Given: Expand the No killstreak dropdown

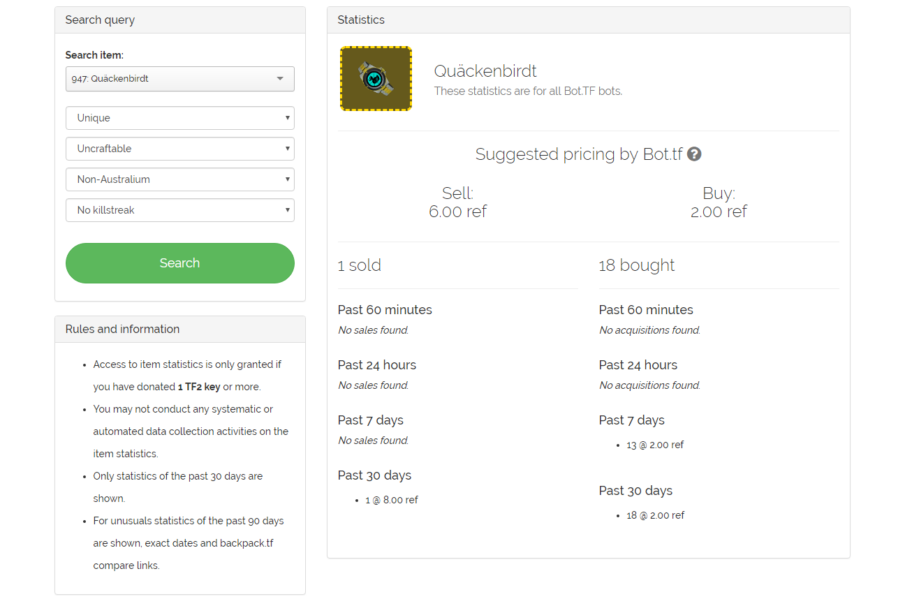Looking at the screenshot, I should pos(180,210).
